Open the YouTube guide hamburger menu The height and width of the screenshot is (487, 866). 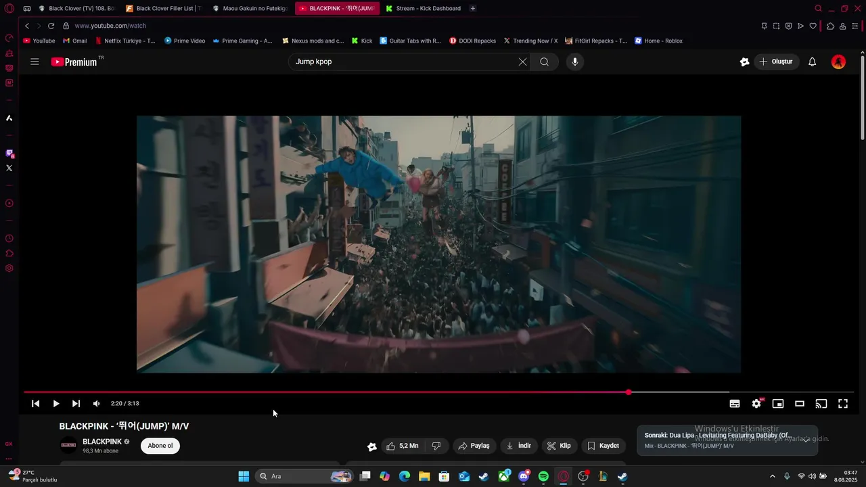click(35, 62)
